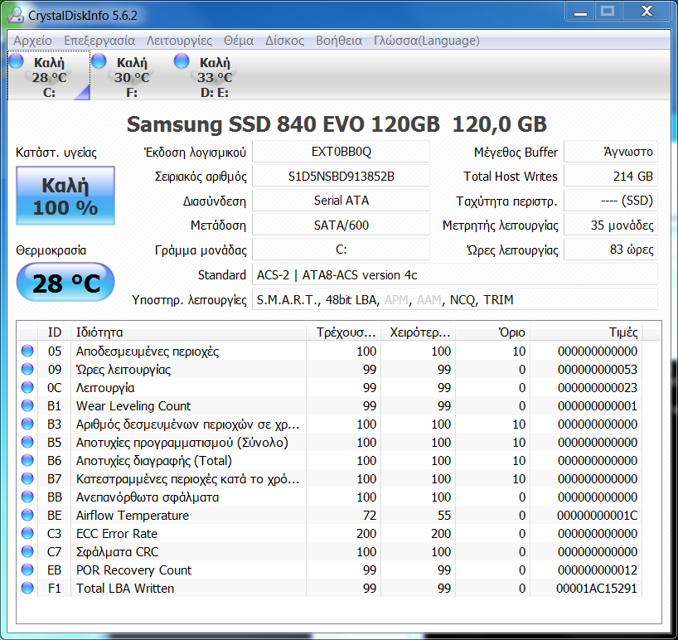Click the SATA/600 transfer mode field
This screenshot has height=640, width=678.
[x=341, y=225]
